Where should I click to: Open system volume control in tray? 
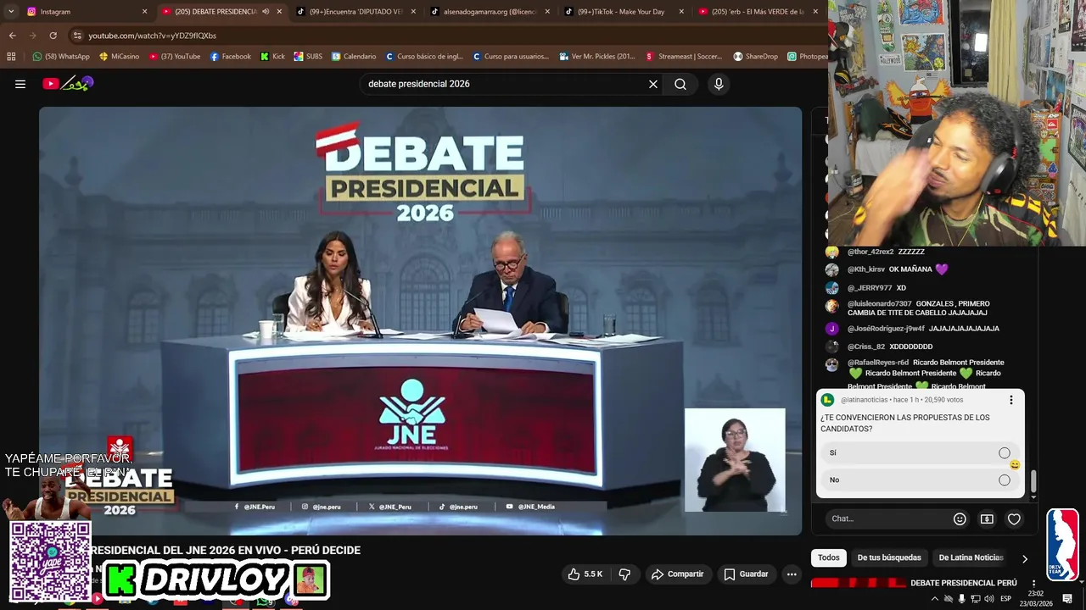[x=988, y=599]
